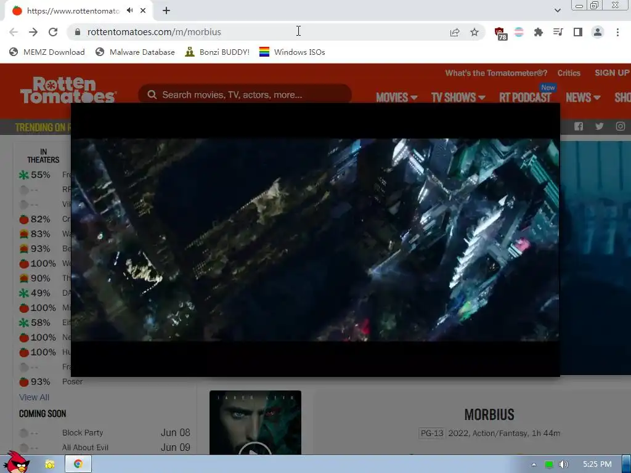Screen dimensions: 631x473
Task: Open Rotten Tomatoes Twitter icon
Action: coord(599,126)
